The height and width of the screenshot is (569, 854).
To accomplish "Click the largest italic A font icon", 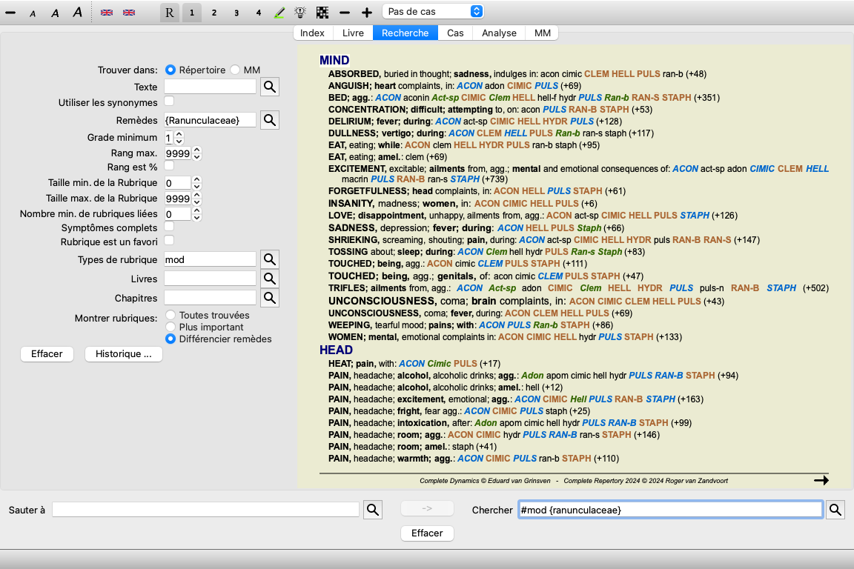I will coord(78,12).
